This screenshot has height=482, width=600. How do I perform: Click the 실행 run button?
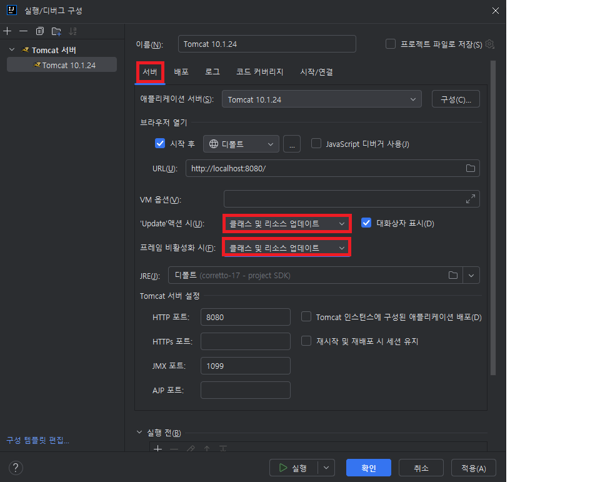294,468
